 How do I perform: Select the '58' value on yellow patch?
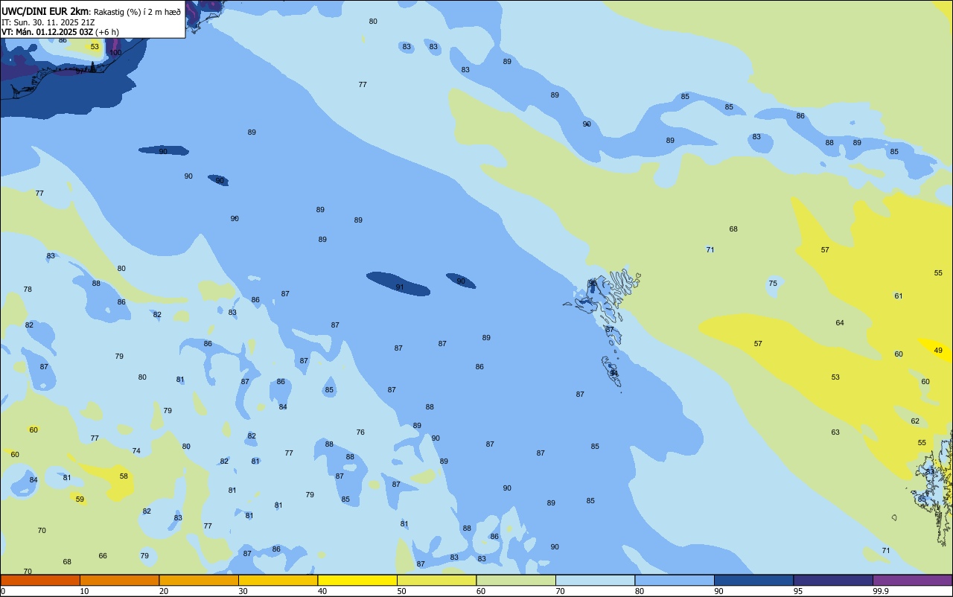(124, 476)
